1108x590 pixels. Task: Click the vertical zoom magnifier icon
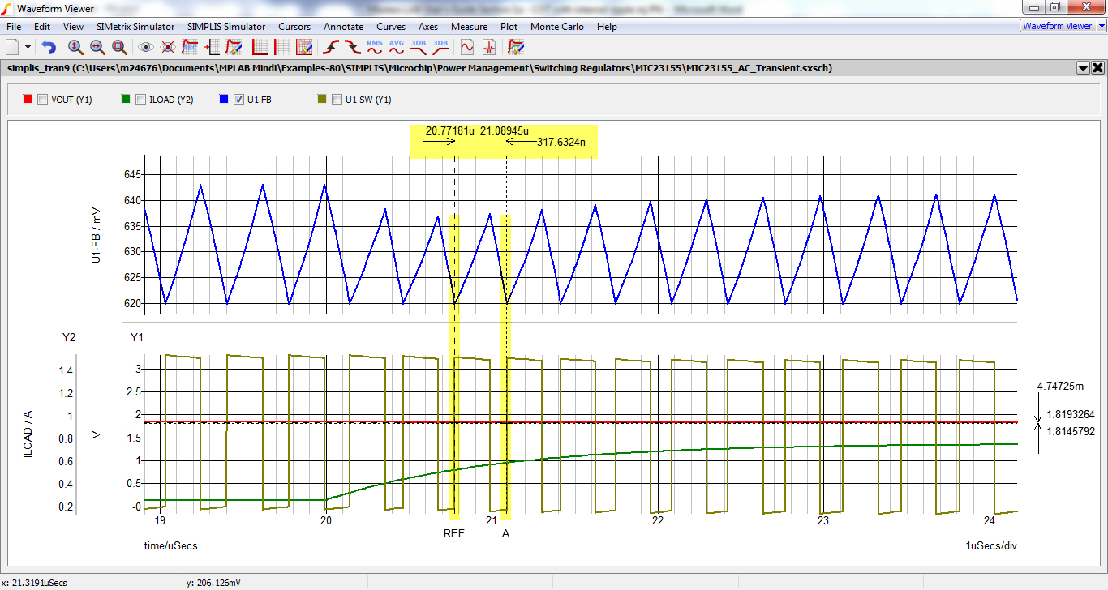[x=75, y=48]
